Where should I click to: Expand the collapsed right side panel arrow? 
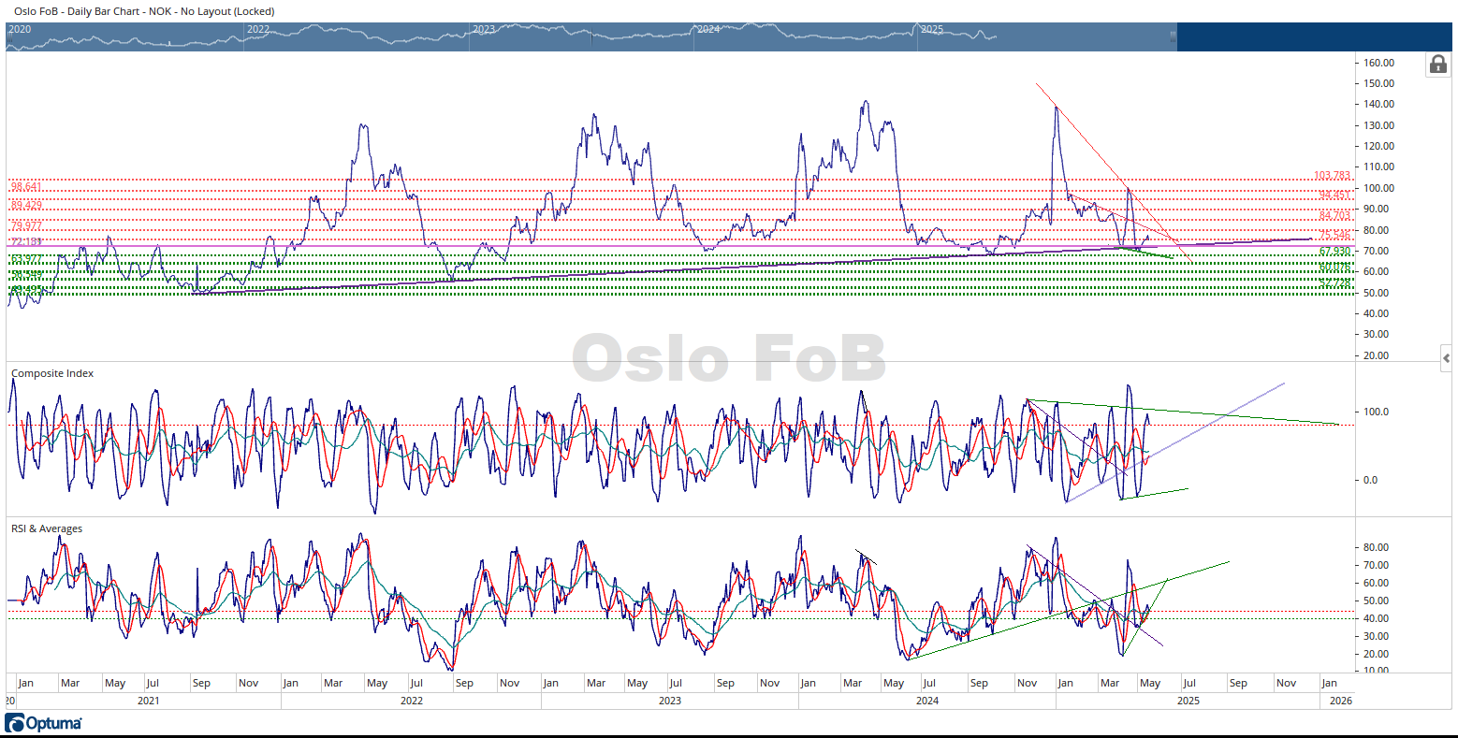pyautogui.click(x=1446, y=357)
